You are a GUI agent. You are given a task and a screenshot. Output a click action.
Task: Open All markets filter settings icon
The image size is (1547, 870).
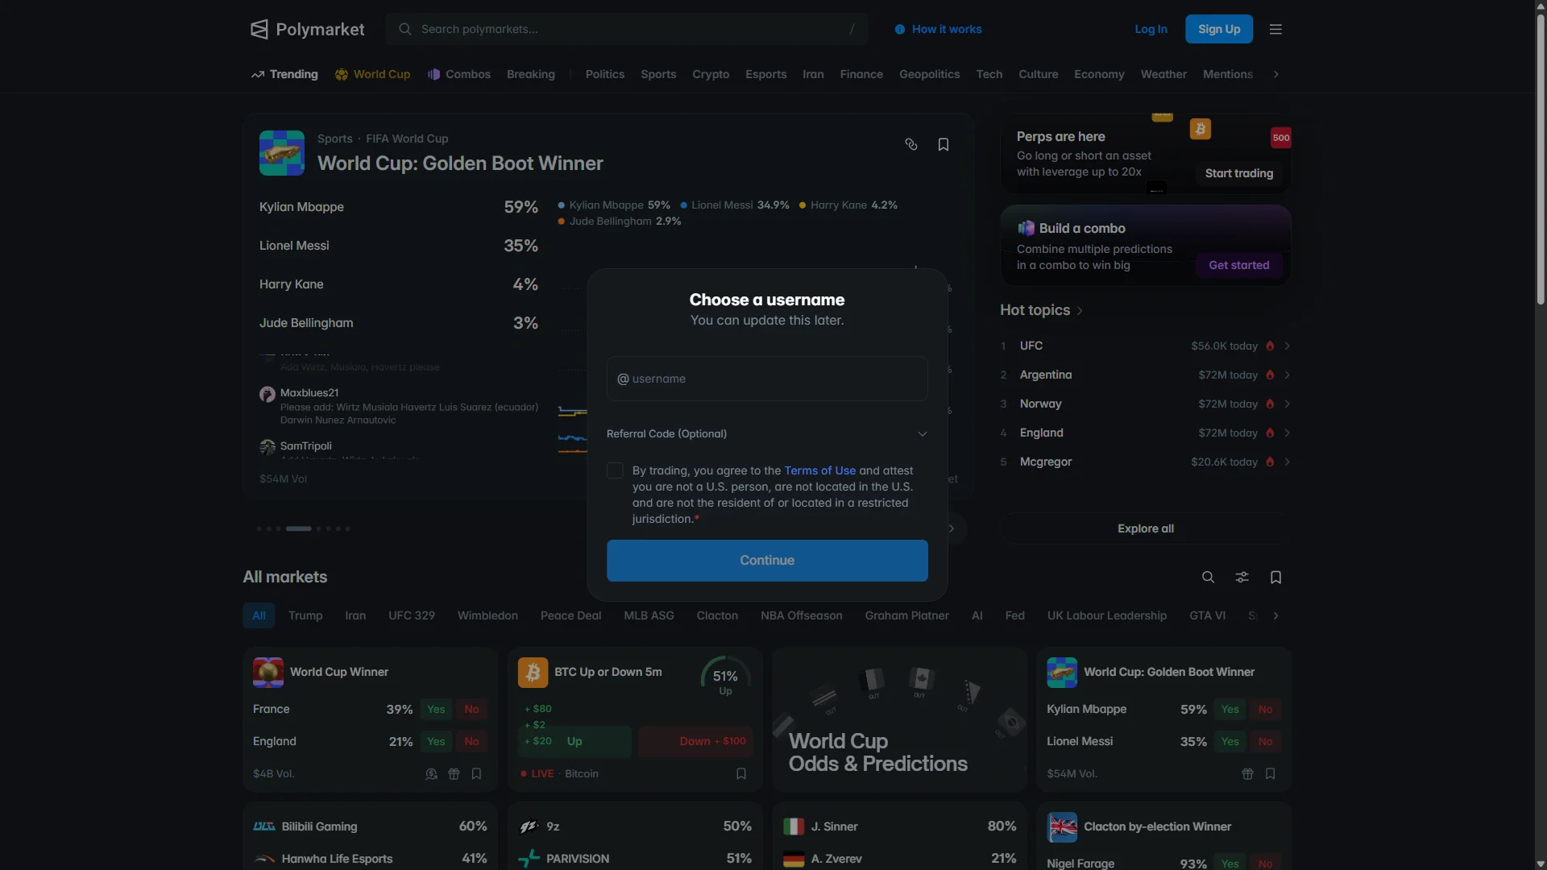click(x=1242, y=577)
